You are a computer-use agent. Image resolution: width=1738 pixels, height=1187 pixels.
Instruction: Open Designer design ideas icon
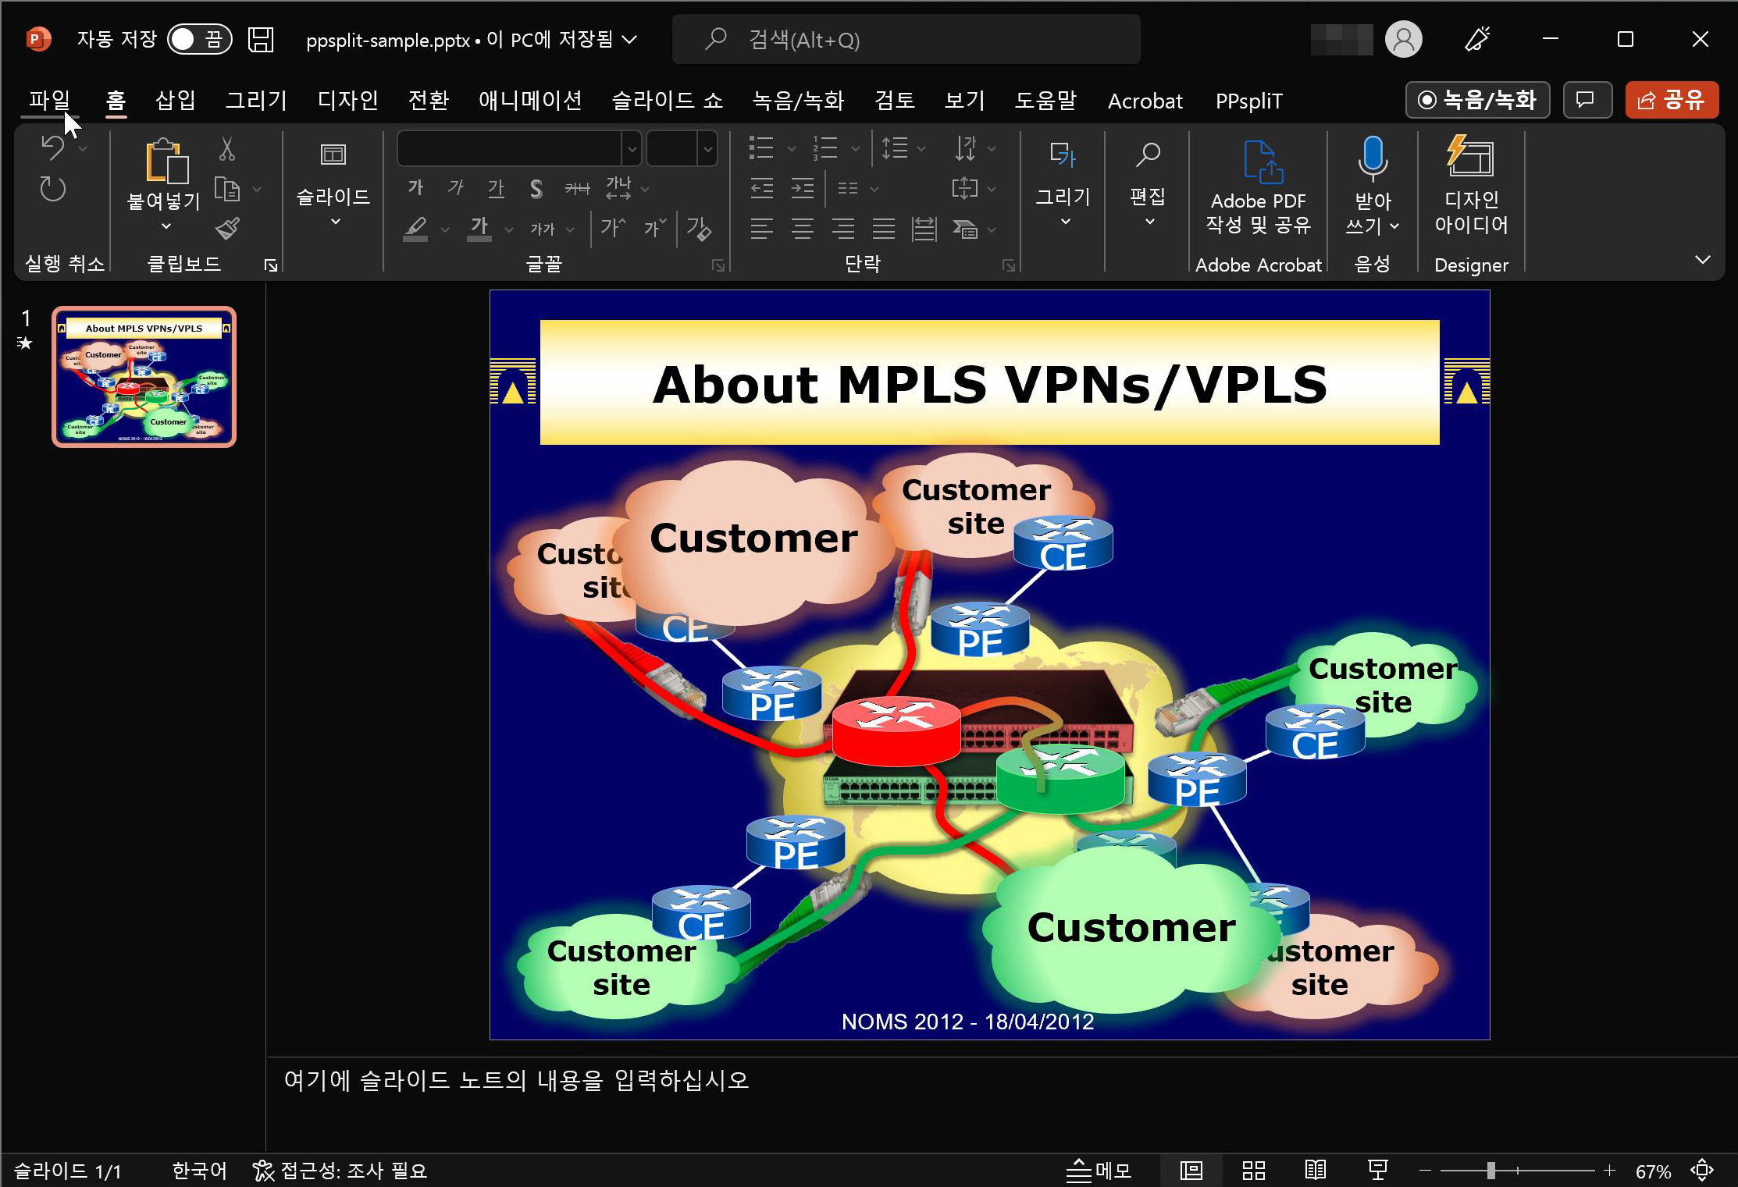coord(1470,158)
